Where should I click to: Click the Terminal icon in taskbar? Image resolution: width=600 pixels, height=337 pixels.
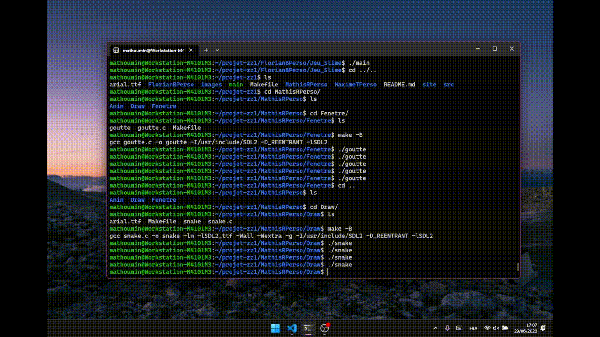pyautogui.click(x=308, y=328)
